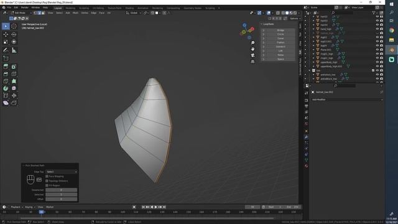Click the LoopTools Loft button

tap(280, 51)
